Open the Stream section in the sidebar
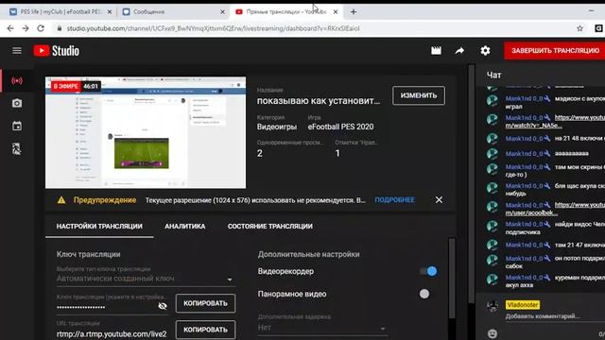This screenshot has width=605, height=340. click(17, 80)
